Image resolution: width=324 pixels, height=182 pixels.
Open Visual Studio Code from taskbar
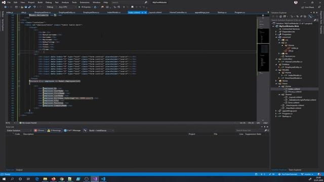(x=103, y=179)
